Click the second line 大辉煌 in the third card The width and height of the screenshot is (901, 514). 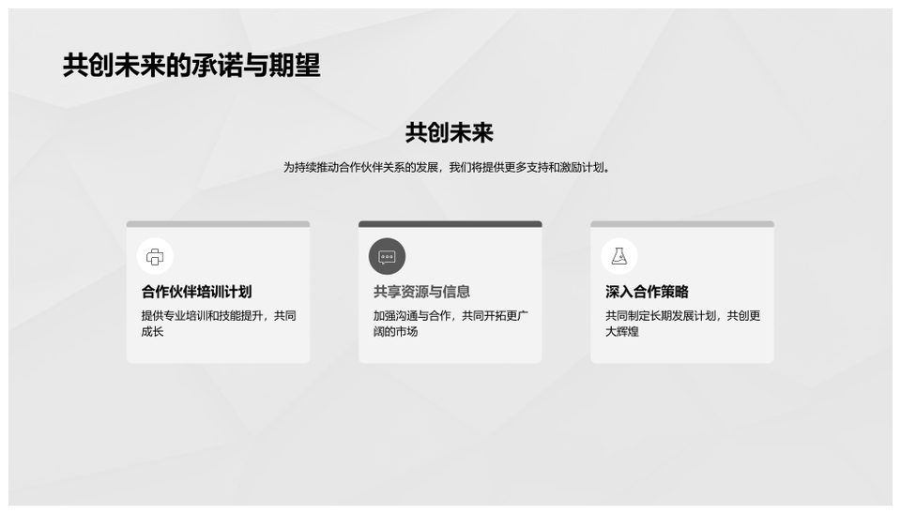(621, 332)
